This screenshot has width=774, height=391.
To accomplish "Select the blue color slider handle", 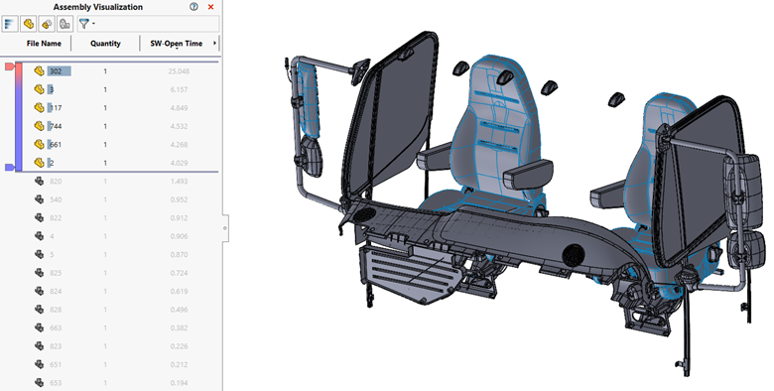I will click(9, 168).
